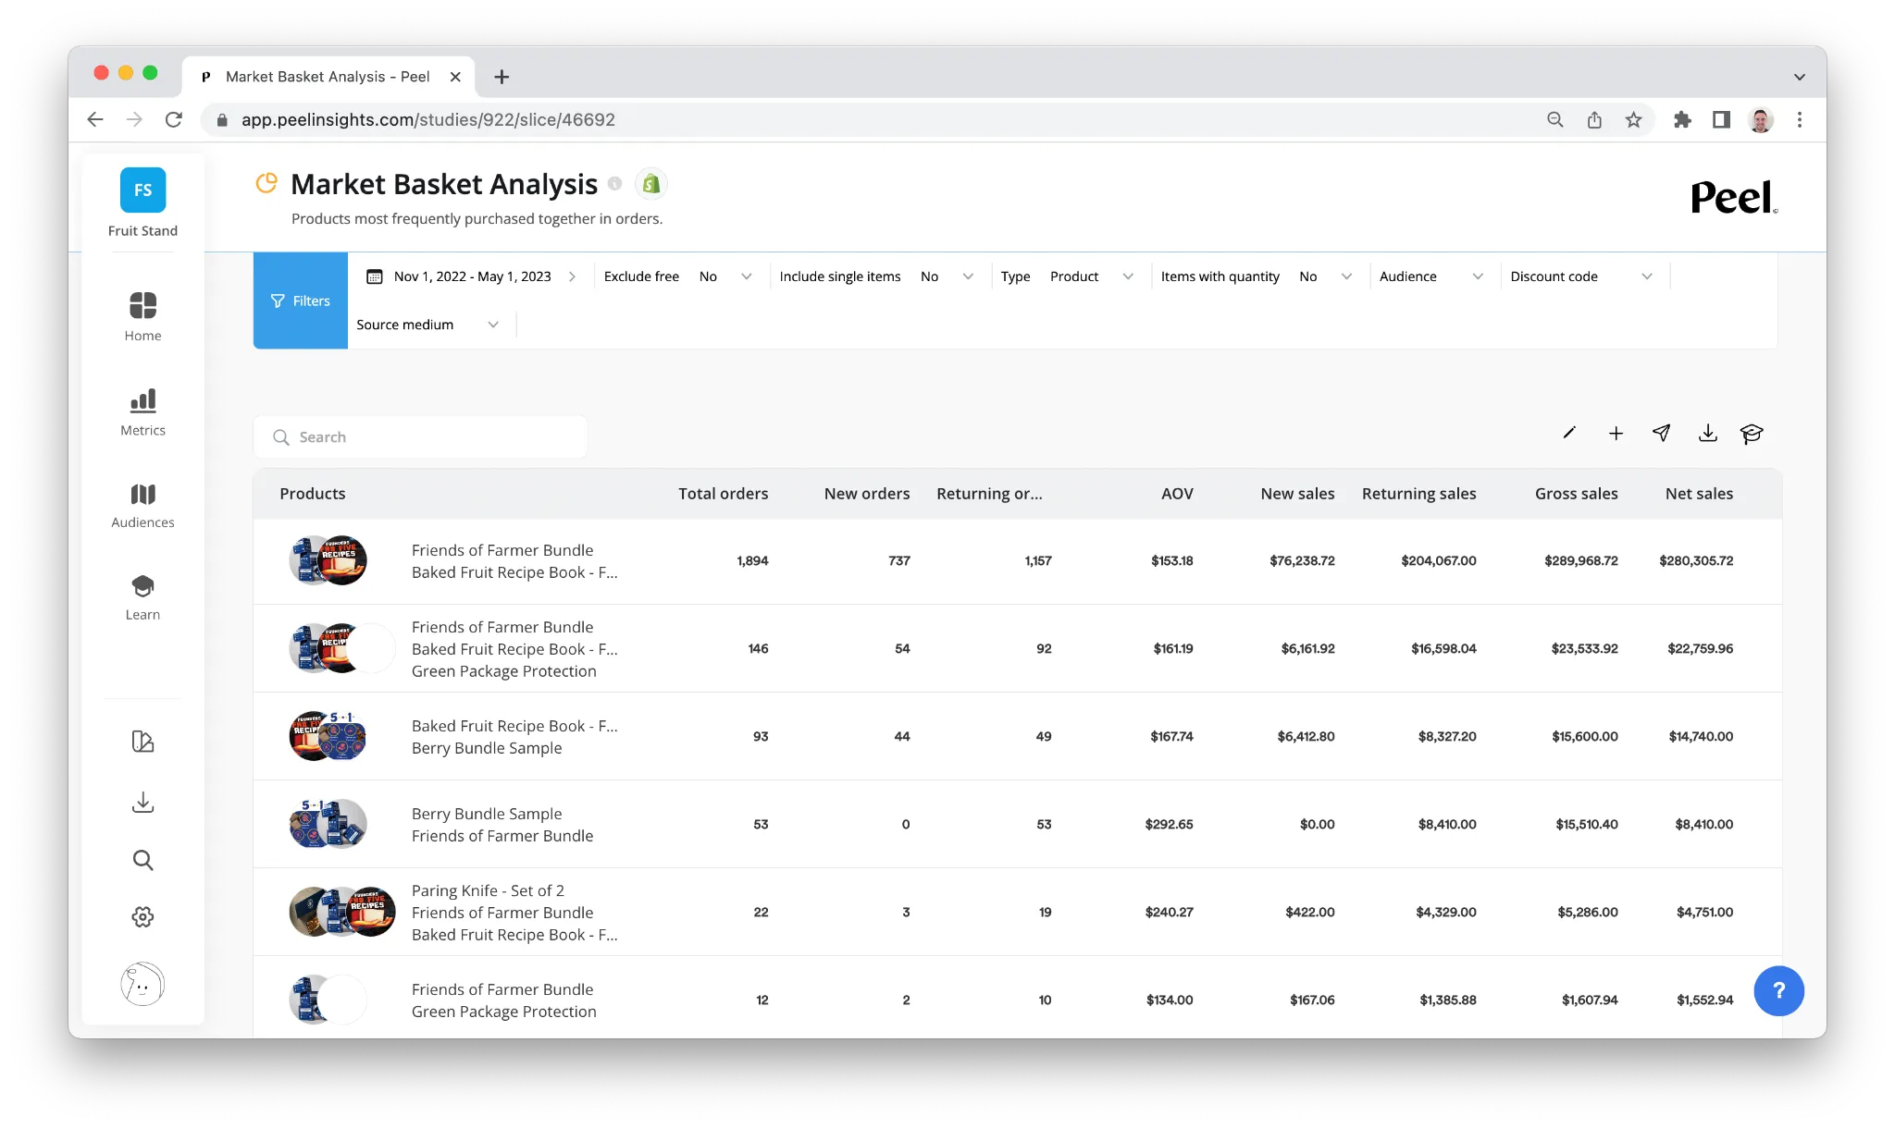
Task: Click the reports layout icon in sidebar
Action: [x=142, y=742]
